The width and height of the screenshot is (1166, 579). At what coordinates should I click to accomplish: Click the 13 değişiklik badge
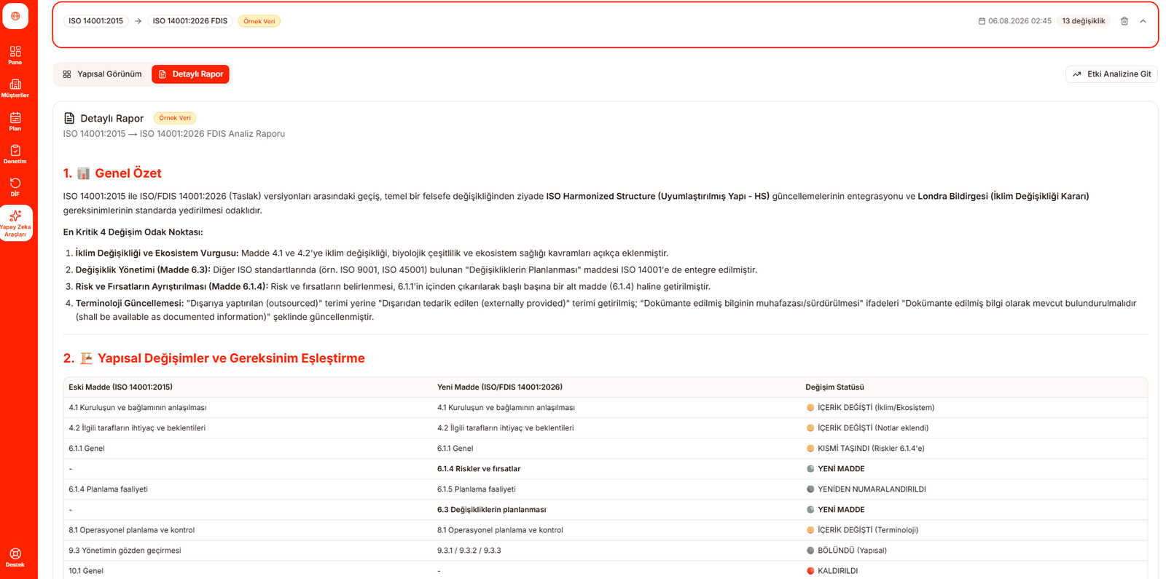coord(1083,21)
